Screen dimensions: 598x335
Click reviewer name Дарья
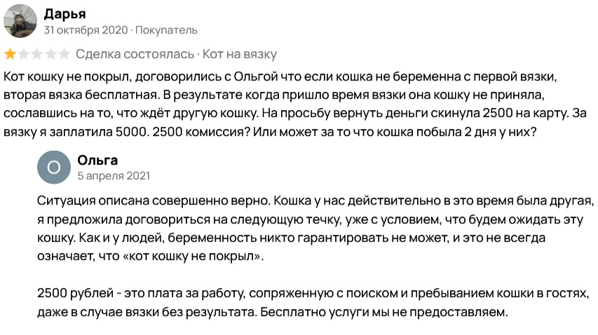(x=64, y=14)
